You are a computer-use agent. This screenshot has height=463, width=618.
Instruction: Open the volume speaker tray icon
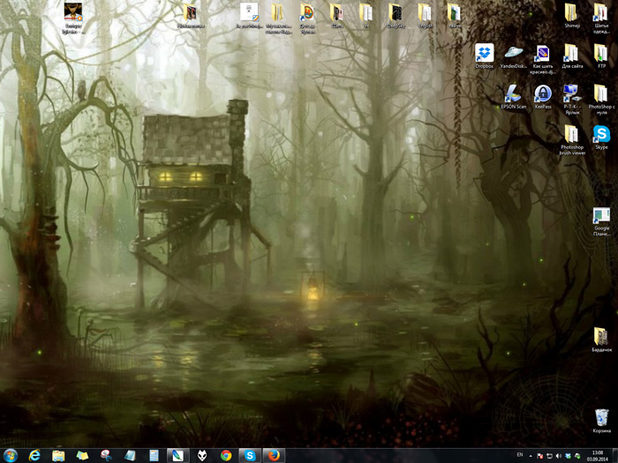point(558,456)
